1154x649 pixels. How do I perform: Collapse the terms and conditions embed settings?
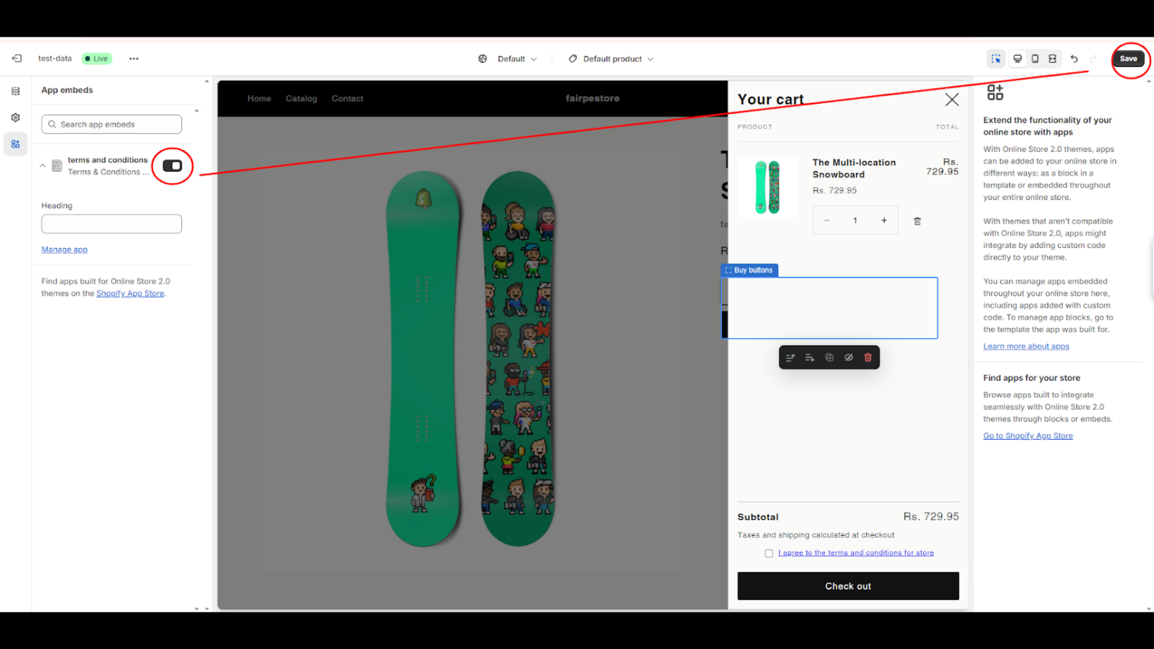[x=43, y=166]
